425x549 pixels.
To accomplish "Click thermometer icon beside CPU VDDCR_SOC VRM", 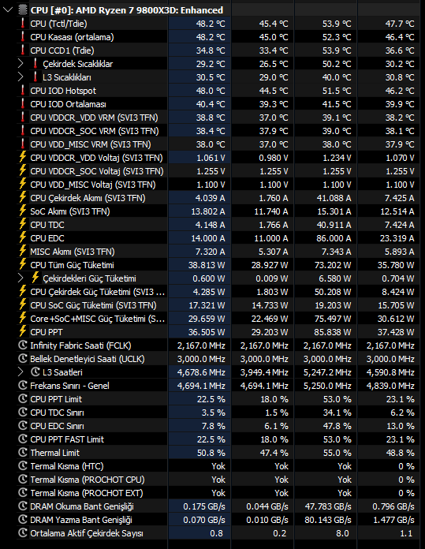I will click(x=23, y=131).
